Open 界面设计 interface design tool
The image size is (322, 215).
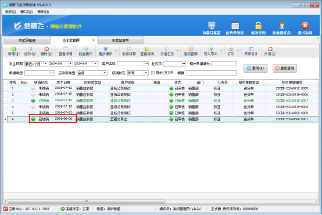click(251, 51)
